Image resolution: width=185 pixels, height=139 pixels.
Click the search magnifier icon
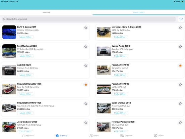tap(4, 19)
